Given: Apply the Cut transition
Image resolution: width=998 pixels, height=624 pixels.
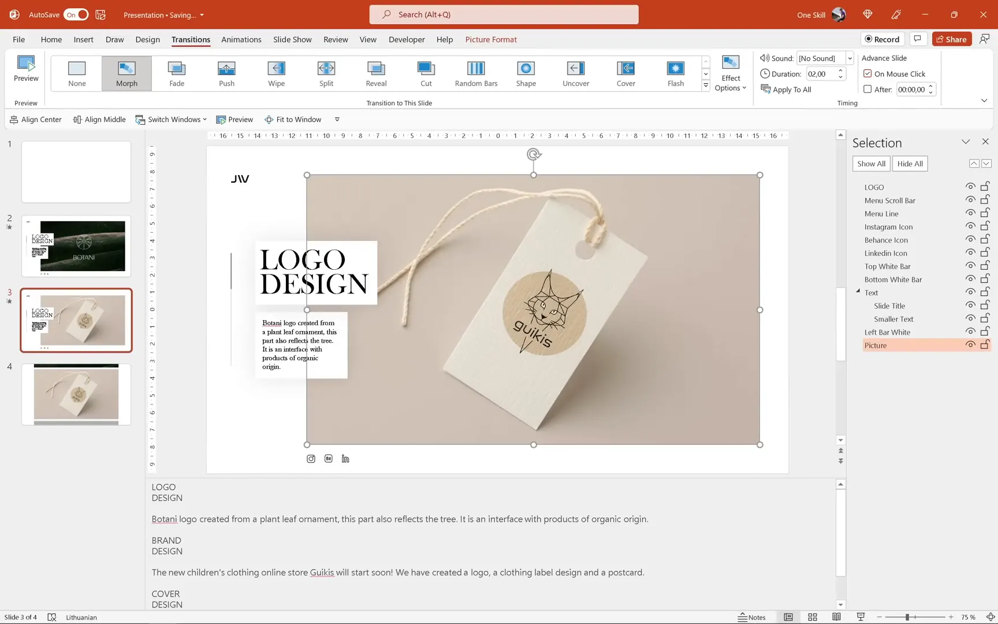Looking at the screenshot, I should click(x=426, y=73).
